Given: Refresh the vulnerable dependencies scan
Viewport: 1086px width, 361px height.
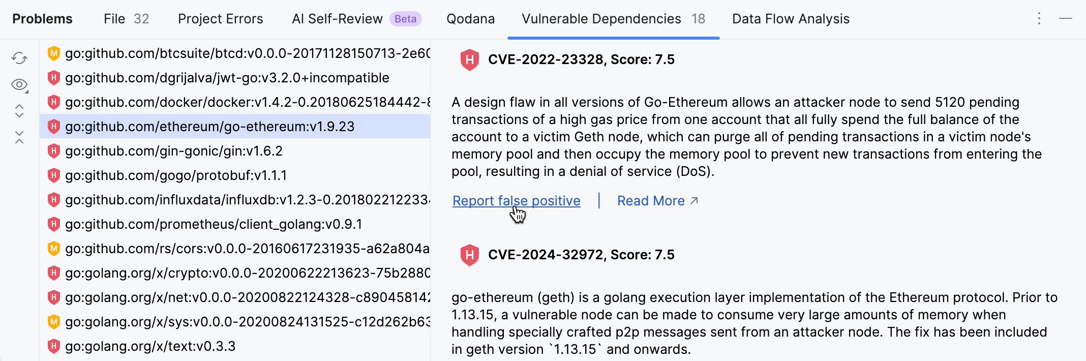Looking at the screenshot, I should coord(19,58).
